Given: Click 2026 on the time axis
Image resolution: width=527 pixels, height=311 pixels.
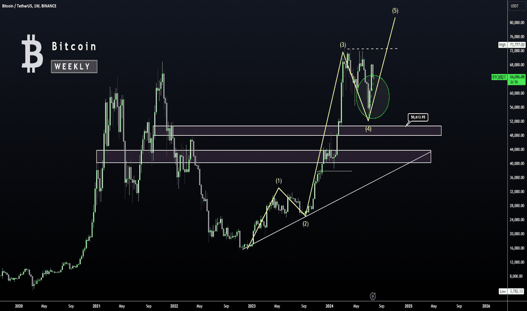Looking at the screenshot, I should (486, 306).
